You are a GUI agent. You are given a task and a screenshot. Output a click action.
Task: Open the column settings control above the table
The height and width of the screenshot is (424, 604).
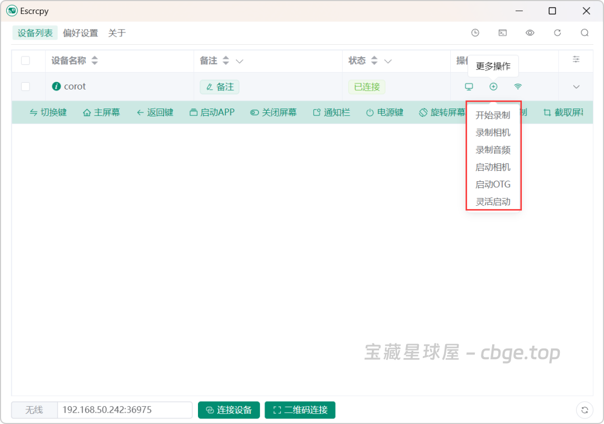click(x=576, y=59)
